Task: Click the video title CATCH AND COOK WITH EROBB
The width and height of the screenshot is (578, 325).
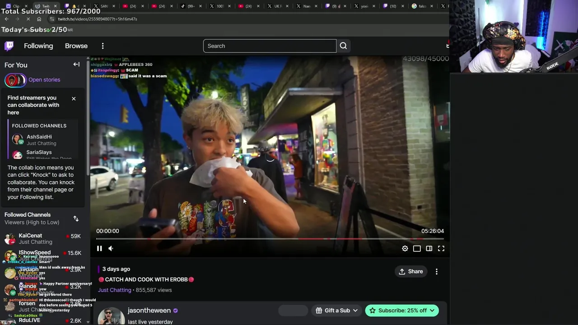Action: tap(146, 280)
